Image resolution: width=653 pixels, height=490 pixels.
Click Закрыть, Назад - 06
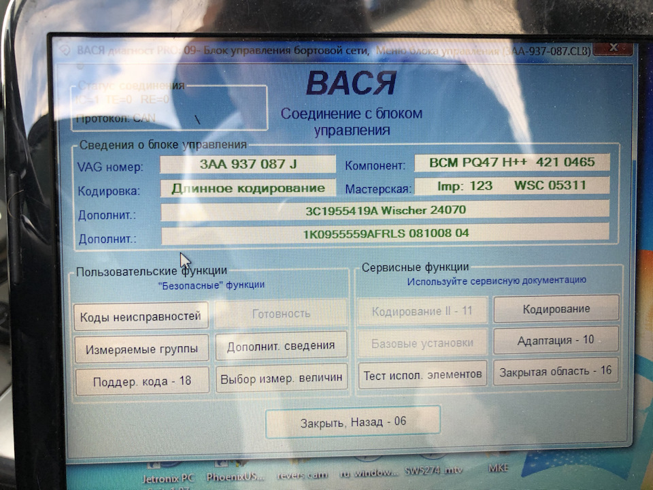(x=353, y=422)
